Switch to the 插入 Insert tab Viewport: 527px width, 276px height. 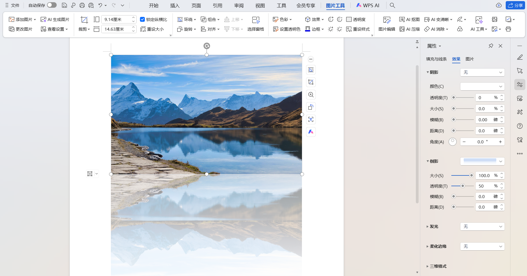(x=175, y=6)
